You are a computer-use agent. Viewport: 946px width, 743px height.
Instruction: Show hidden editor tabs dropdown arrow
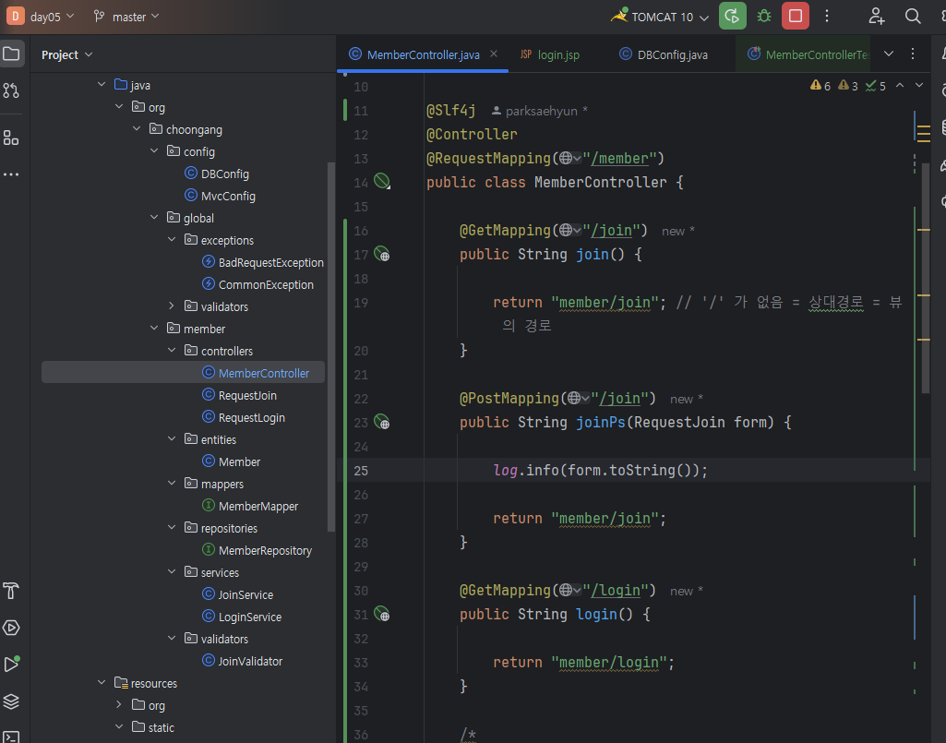tap(889, 54)
